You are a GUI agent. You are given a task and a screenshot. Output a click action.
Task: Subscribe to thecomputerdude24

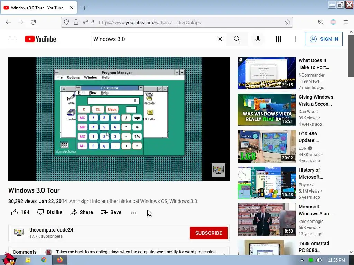coord(208,233)
